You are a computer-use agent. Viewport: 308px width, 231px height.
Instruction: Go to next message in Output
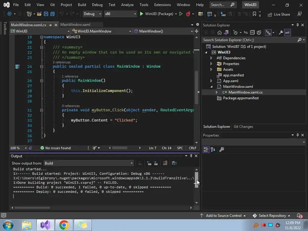pos(156,163)
